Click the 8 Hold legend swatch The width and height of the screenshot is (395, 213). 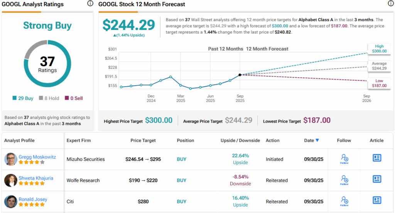(42, 98)
